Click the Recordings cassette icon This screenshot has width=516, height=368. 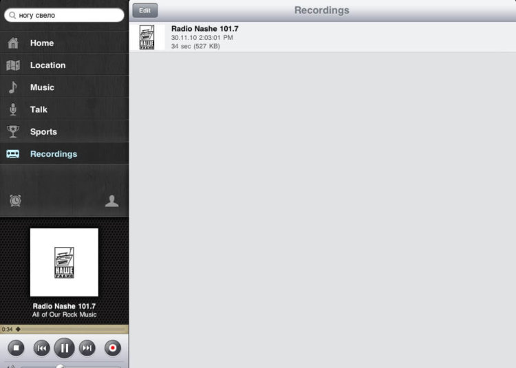click(x=13, y=153)
